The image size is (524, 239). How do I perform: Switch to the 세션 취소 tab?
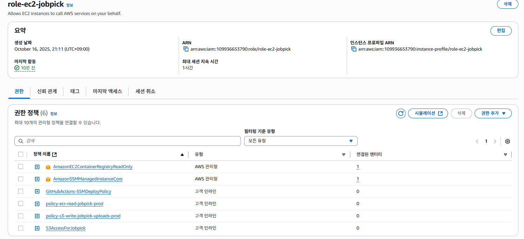pyautogui.click(x=145, y=91)
